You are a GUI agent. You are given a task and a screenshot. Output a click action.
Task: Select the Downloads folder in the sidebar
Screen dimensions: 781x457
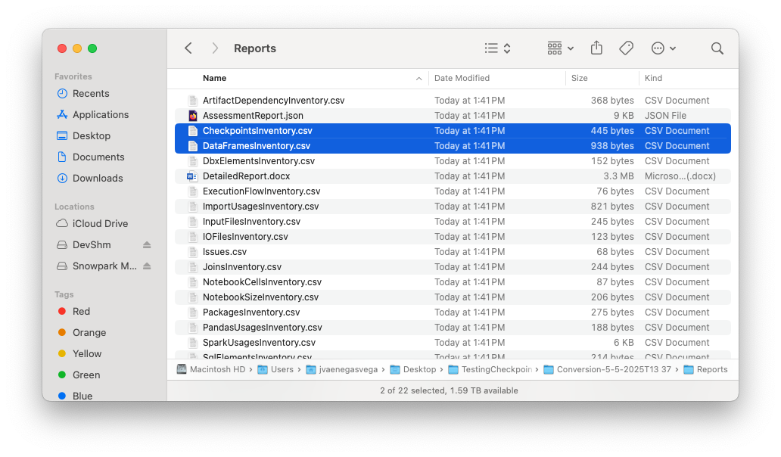(x=94, y=178)
